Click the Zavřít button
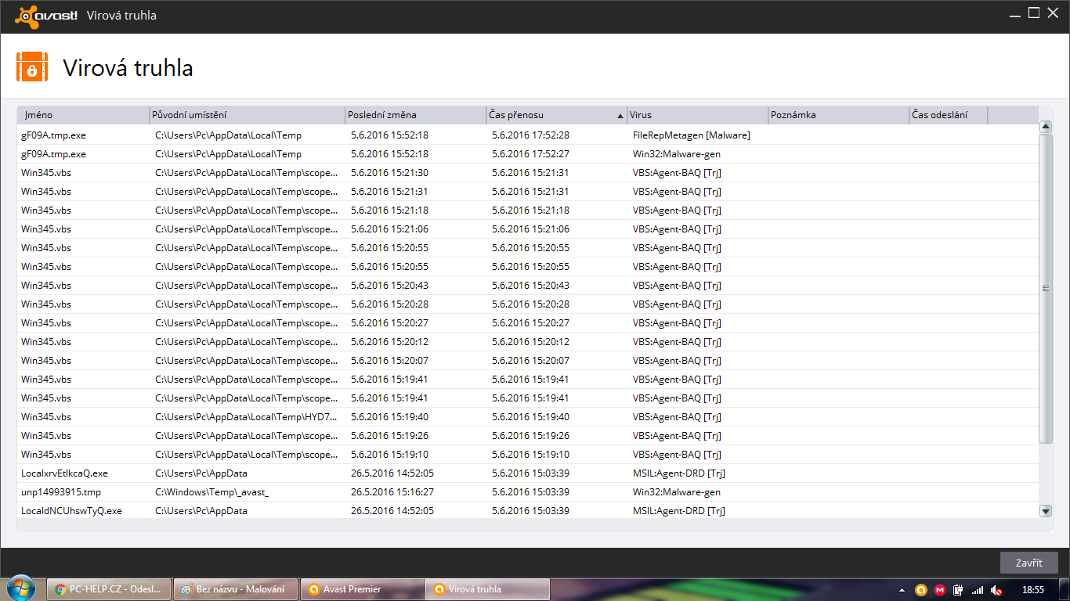This screenshot has height=601, width=1070. pos(1028,563)
